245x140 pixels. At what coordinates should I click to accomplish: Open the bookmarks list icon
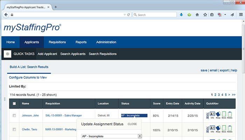click(212, 15)
